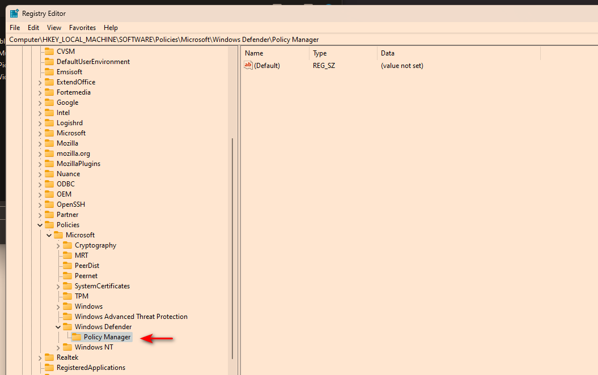Select the Realtek folder icon
The height and width of the screenshot is (375, 598).
pos(49,357)
